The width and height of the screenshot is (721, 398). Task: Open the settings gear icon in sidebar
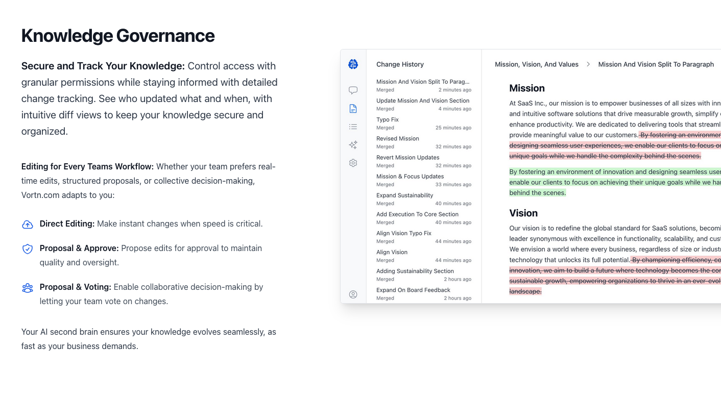tap(353, 163)
